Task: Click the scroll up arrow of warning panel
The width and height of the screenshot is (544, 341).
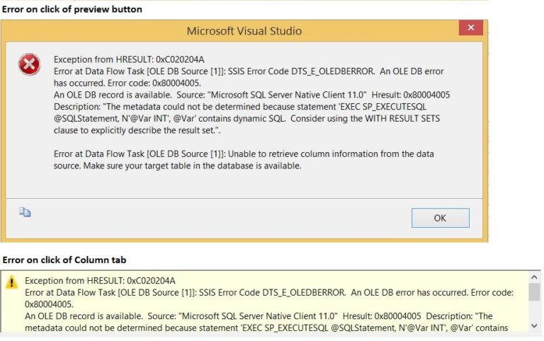Action: (534, 277)
